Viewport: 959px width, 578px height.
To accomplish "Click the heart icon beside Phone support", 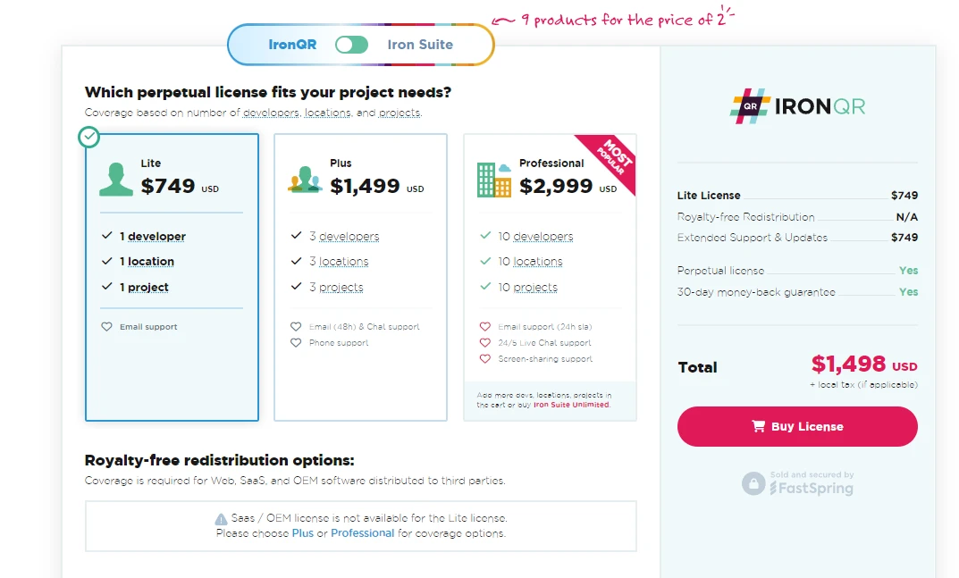I will tap(296, 343).
